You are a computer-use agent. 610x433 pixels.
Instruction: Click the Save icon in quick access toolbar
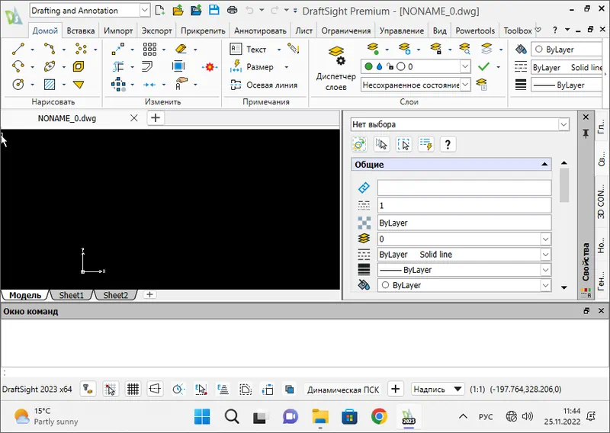pos(214,10)
